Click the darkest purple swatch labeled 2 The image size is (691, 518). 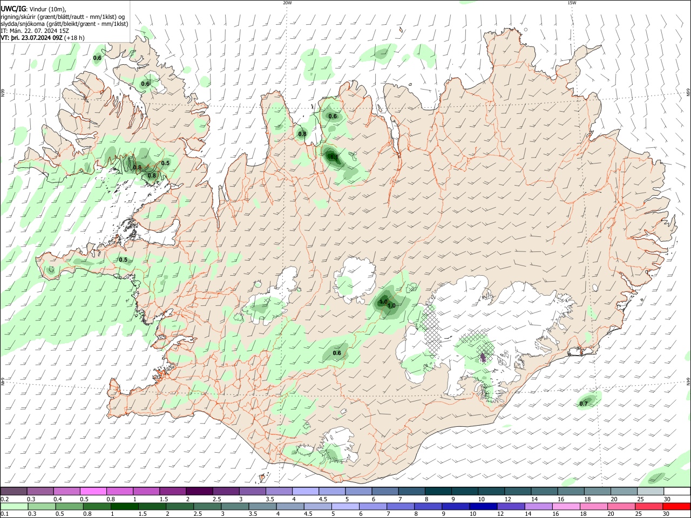click(x=199, y=491)
